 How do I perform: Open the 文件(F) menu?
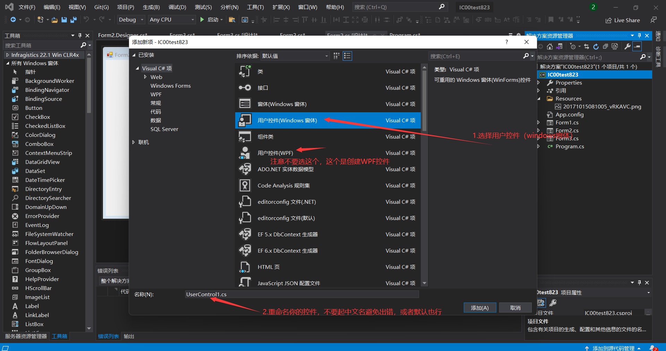pos(27,7)
